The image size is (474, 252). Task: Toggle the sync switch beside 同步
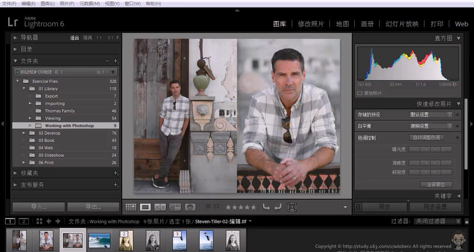pos(358,207)
